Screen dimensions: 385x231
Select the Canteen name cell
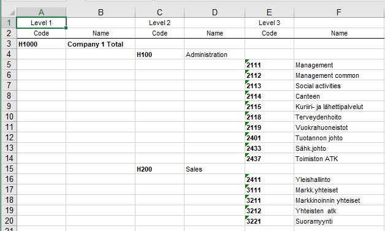tap(339, 96)
